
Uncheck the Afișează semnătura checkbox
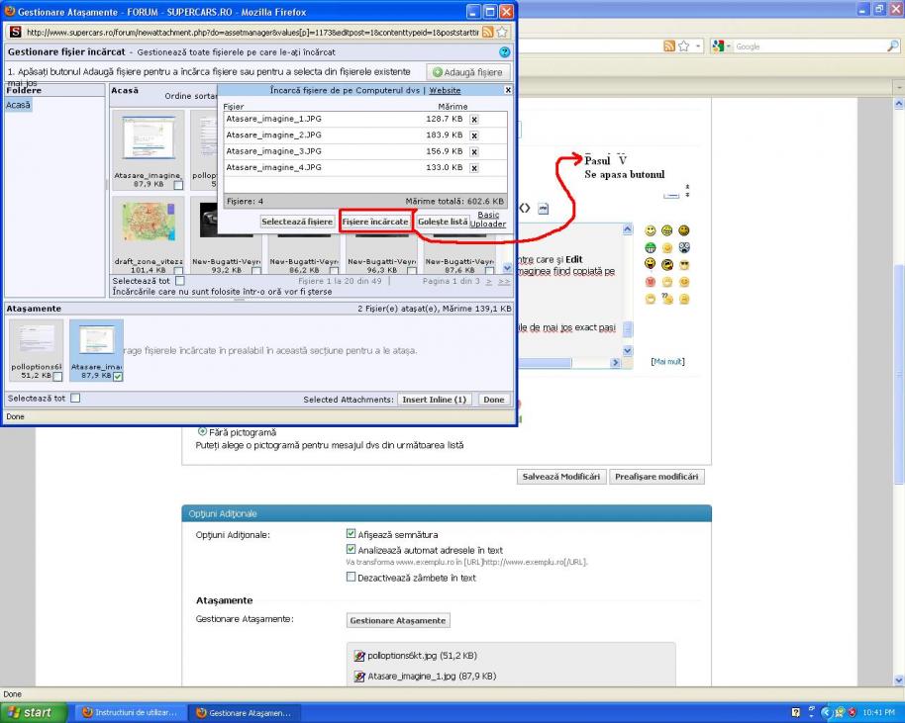point(351,534)
